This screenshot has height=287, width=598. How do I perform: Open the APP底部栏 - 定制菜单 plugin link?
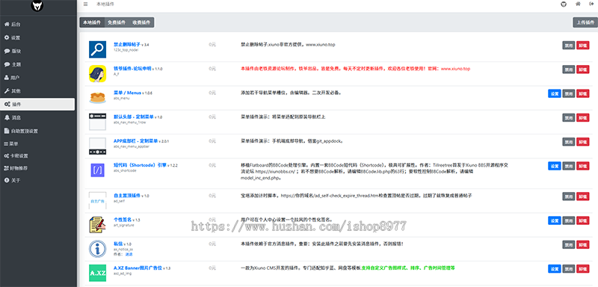(x=136, y=141)
